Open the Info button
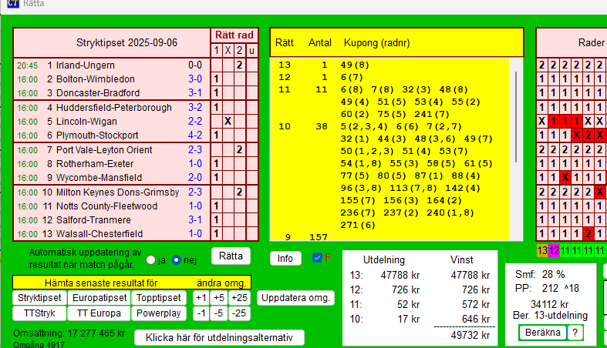 tap(285, 258)
